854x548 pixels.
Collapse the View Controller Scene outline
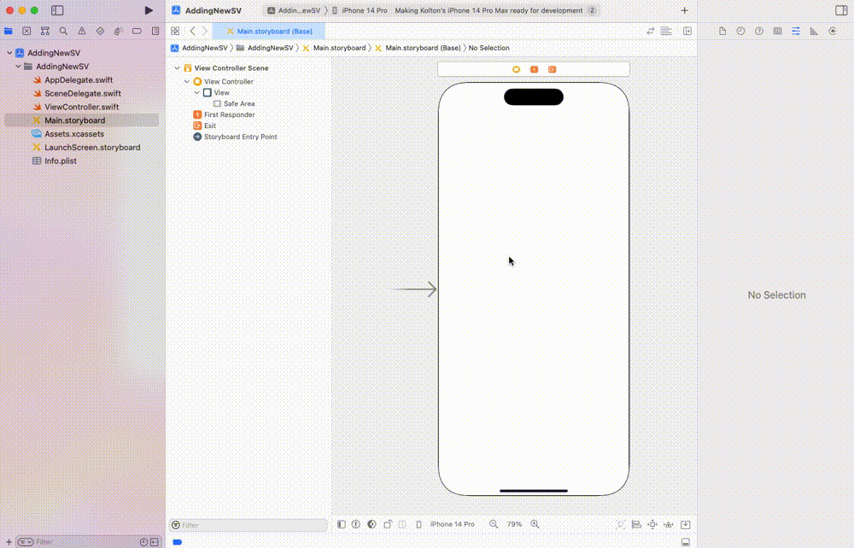tap(177, 67)
